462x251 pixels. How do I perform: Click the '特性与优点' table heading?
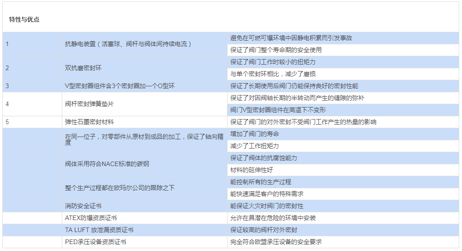click(x=24, y=19)
